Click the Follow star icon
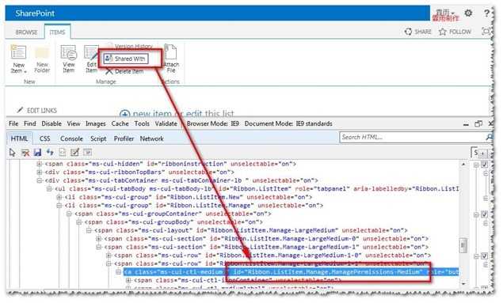503x303 pixels. (443, 32)
